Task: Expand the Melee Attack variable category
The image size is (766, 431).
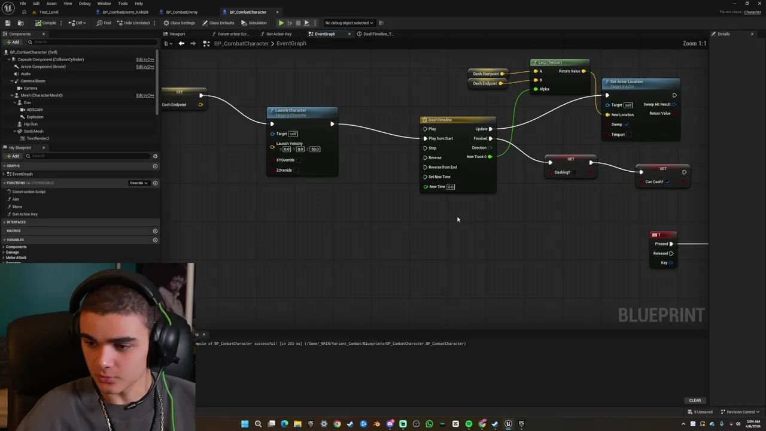Action: point(4,257)
